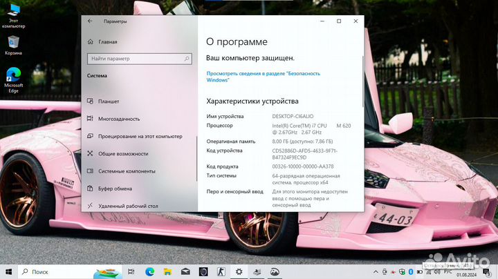This screenshot has height=279, width=498.
Task: Minimize the Параметры window
Action: [x=322, y=21]
